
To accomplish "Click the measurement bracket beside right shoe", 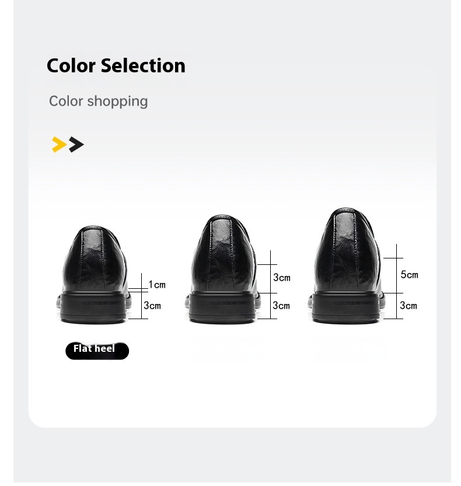I will 393,281.
